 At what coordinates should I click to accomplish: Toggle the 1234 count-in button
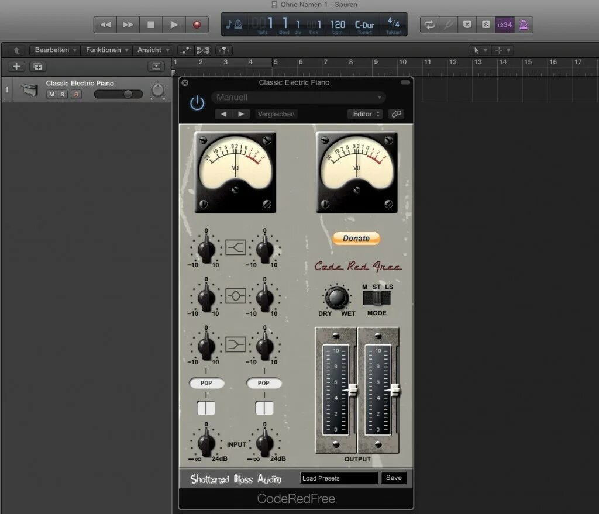point(504,25)
